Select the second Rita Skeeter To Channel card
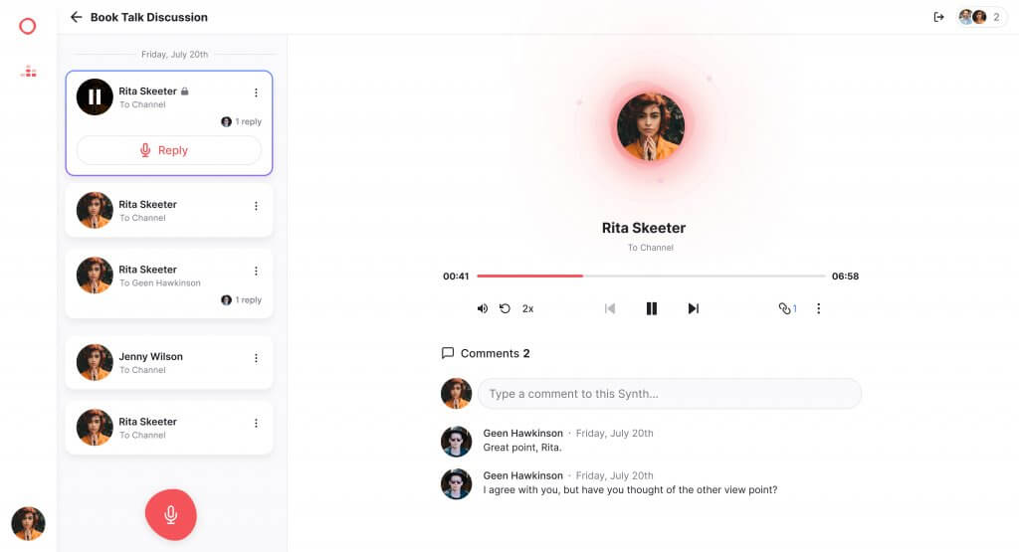The image size is (1019, 552). click(169, 210)
